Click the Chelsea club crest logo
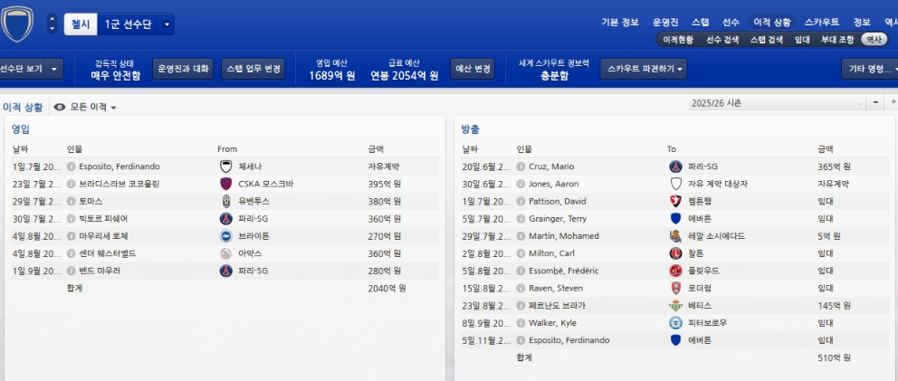This screenshot has width=898, height=381. [x=16, y=24]
